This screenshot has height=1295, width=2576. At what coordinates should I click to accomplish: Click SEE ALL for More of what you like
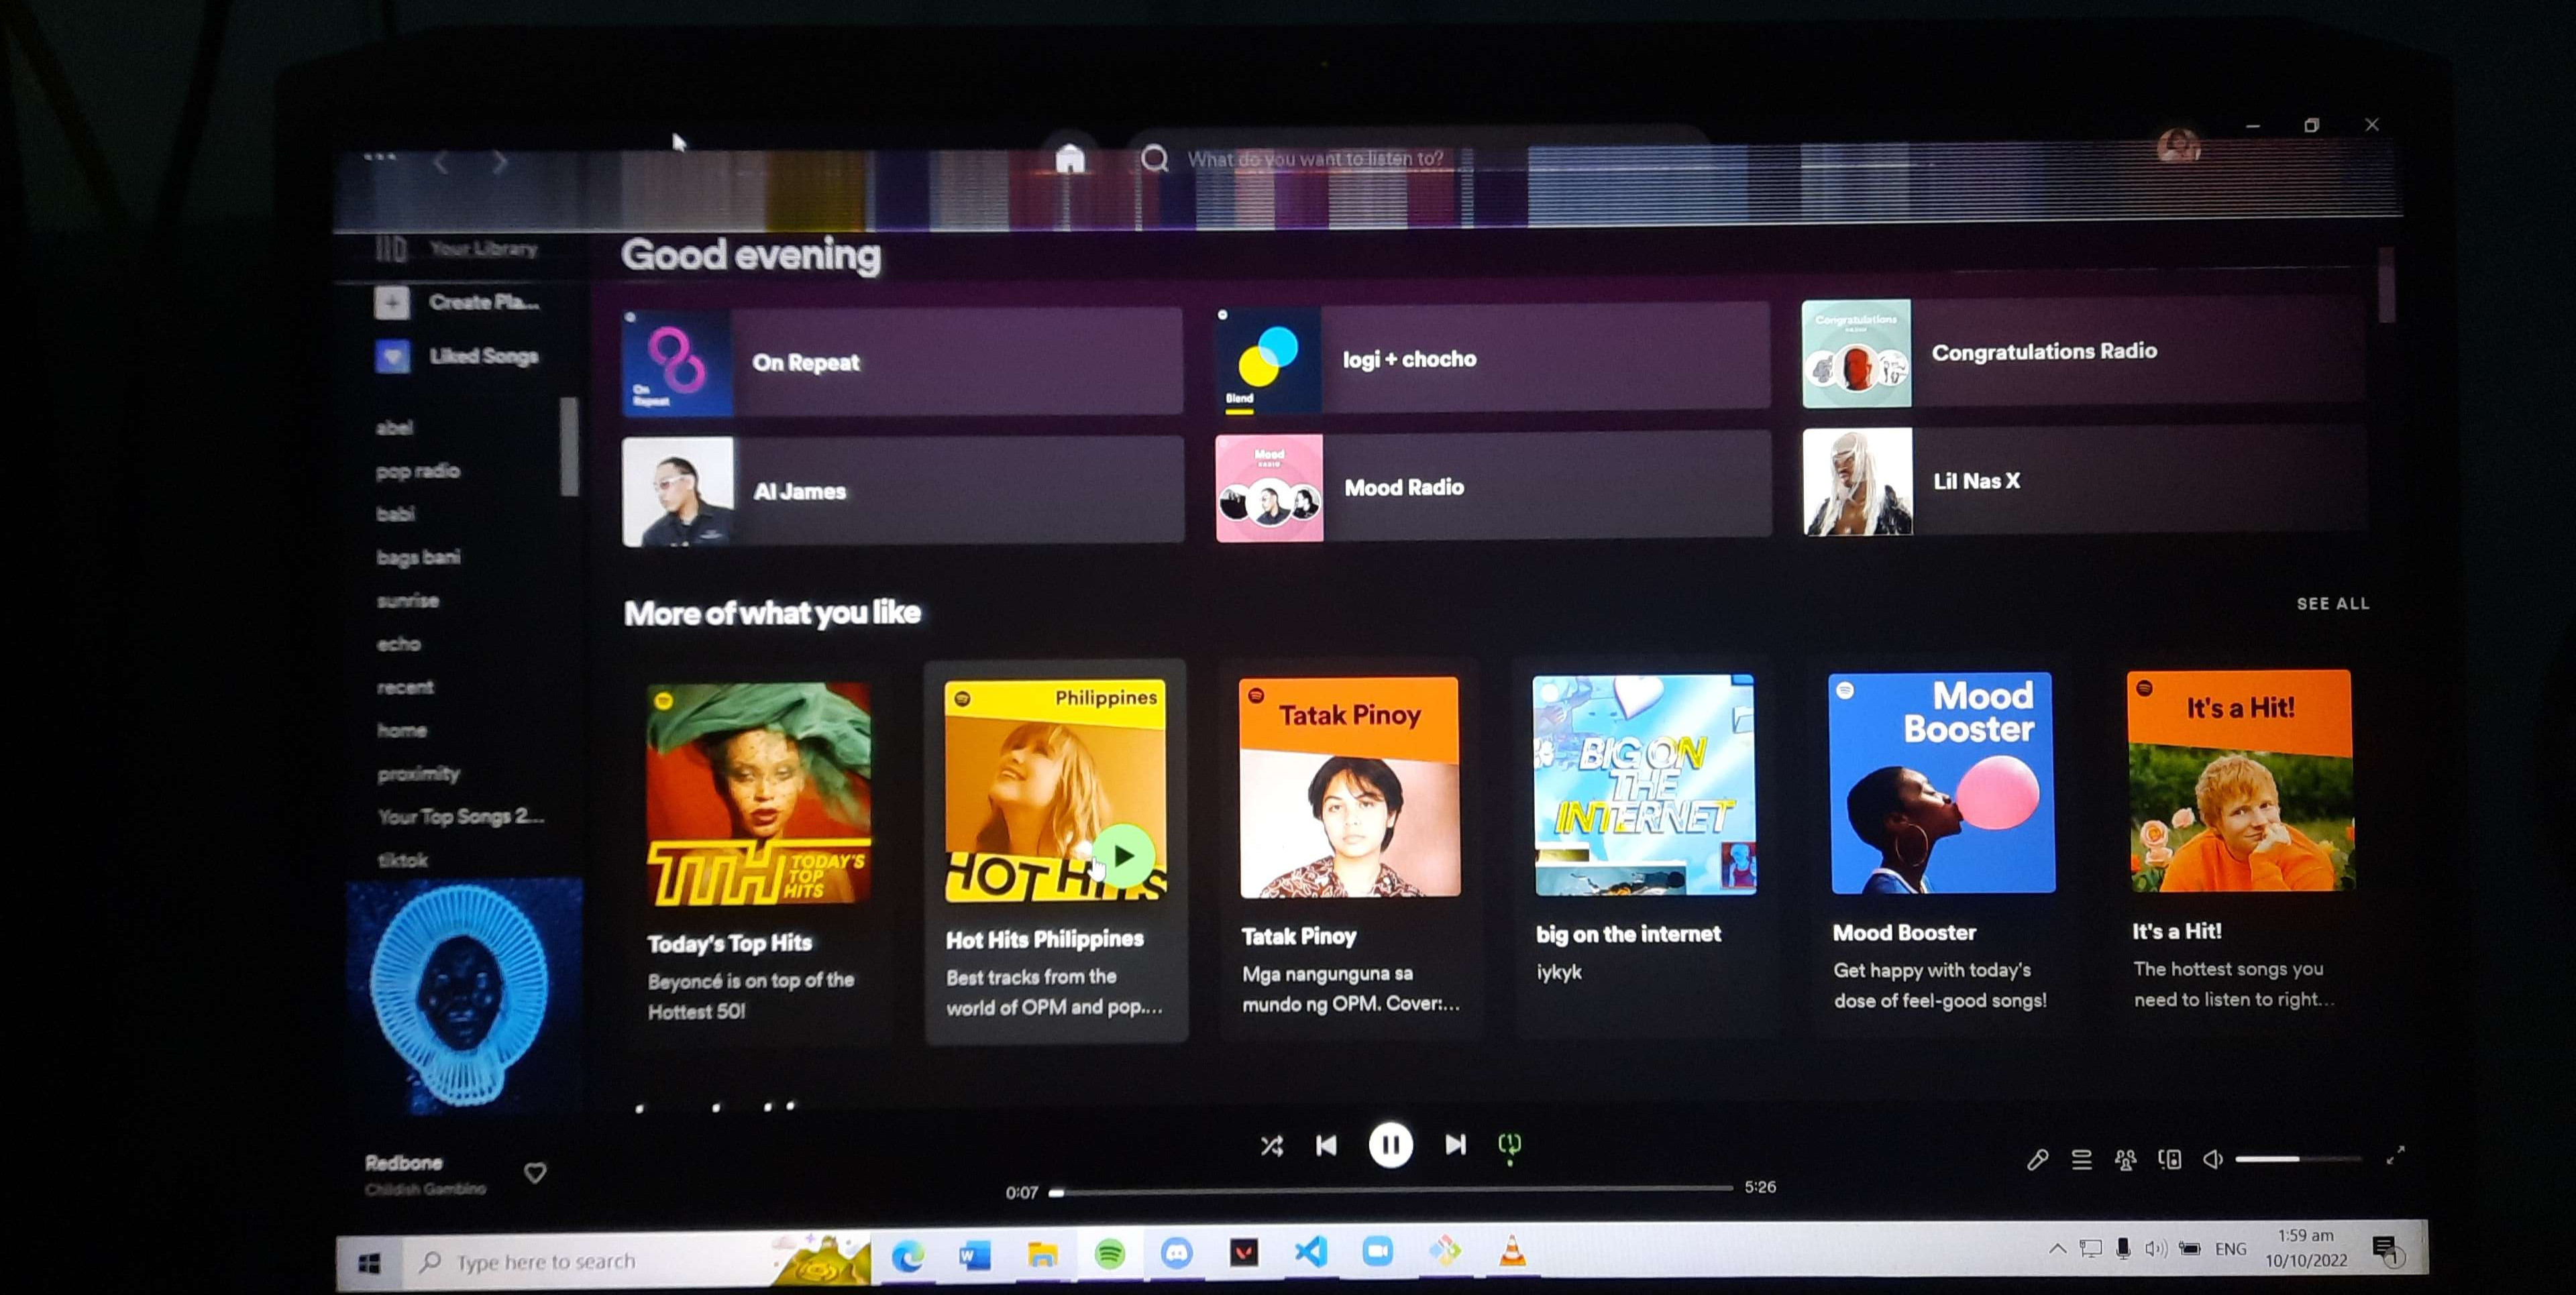[x=2332, y=604]
